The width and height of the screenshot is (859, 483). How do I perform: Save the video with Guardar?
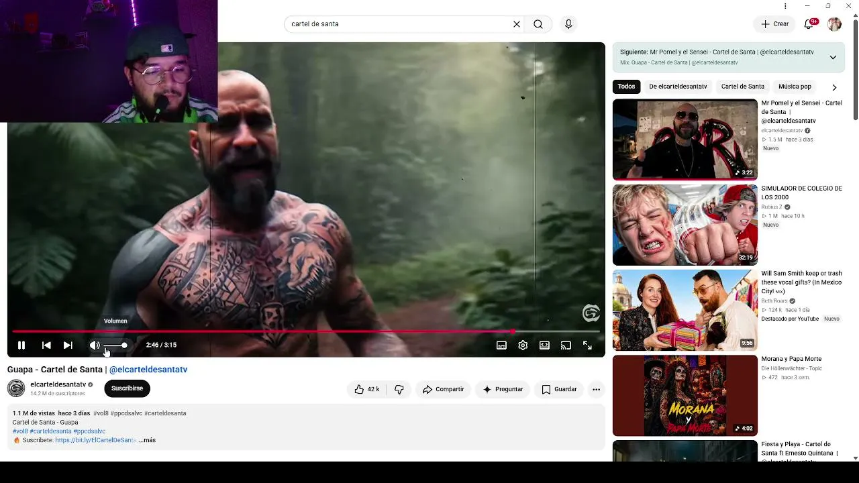tap(559, 389)
